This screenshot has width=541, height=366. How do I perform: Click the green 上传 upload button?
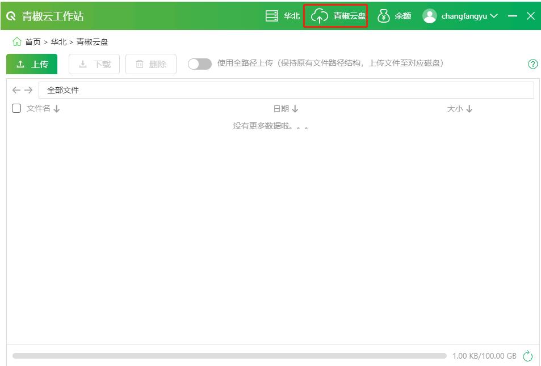32,64
